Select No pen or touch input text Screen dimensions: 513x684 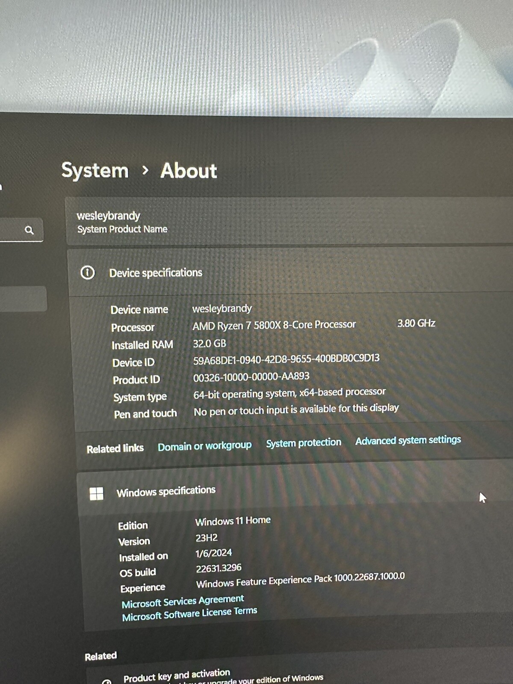pyautogui.click(x=296, y=410)
